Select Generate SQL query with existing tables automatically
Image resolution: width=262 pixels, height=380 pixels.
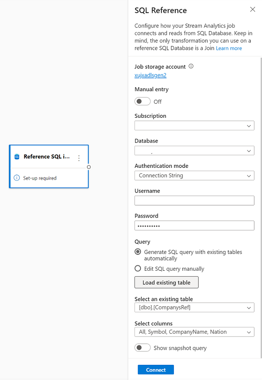(138, 252)
